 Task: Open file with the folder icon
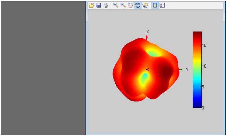(91, 5)
